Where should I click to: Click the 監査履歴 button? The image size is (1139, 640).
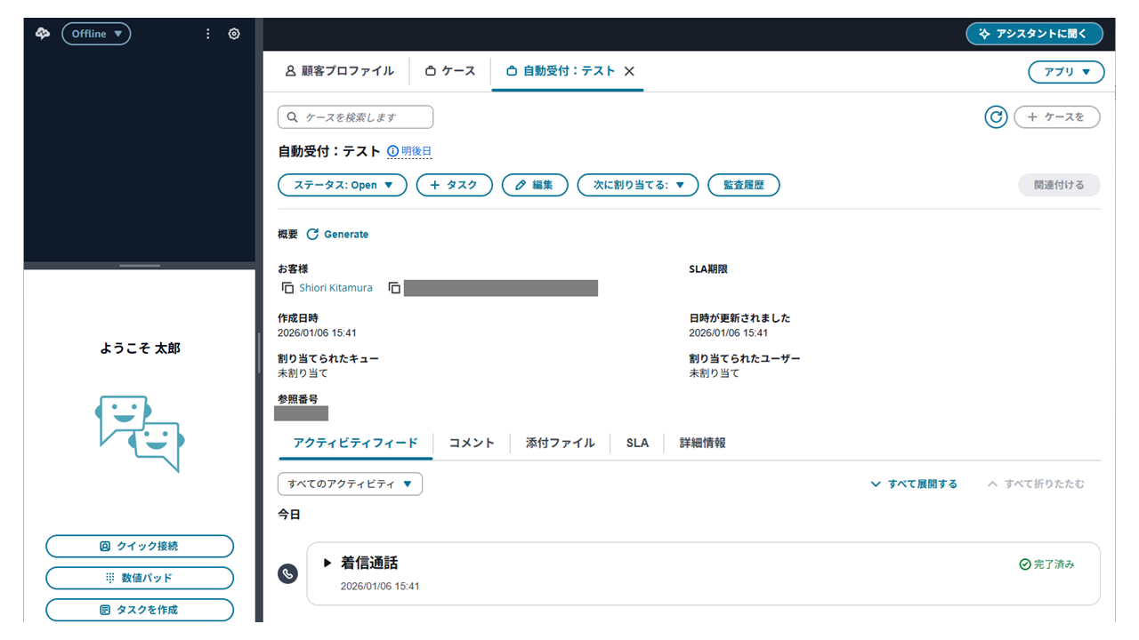tap(743, 185)
